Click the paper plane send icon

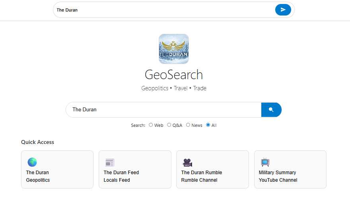pos(283,10)
